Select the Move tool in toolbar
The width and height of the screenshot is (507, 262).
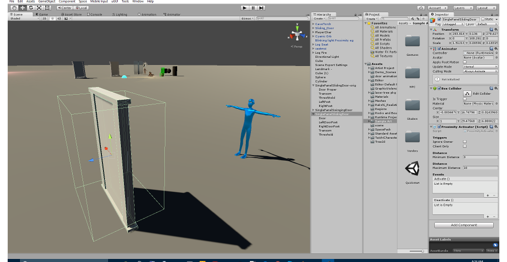pyautogui.click(x=23, y=8)
